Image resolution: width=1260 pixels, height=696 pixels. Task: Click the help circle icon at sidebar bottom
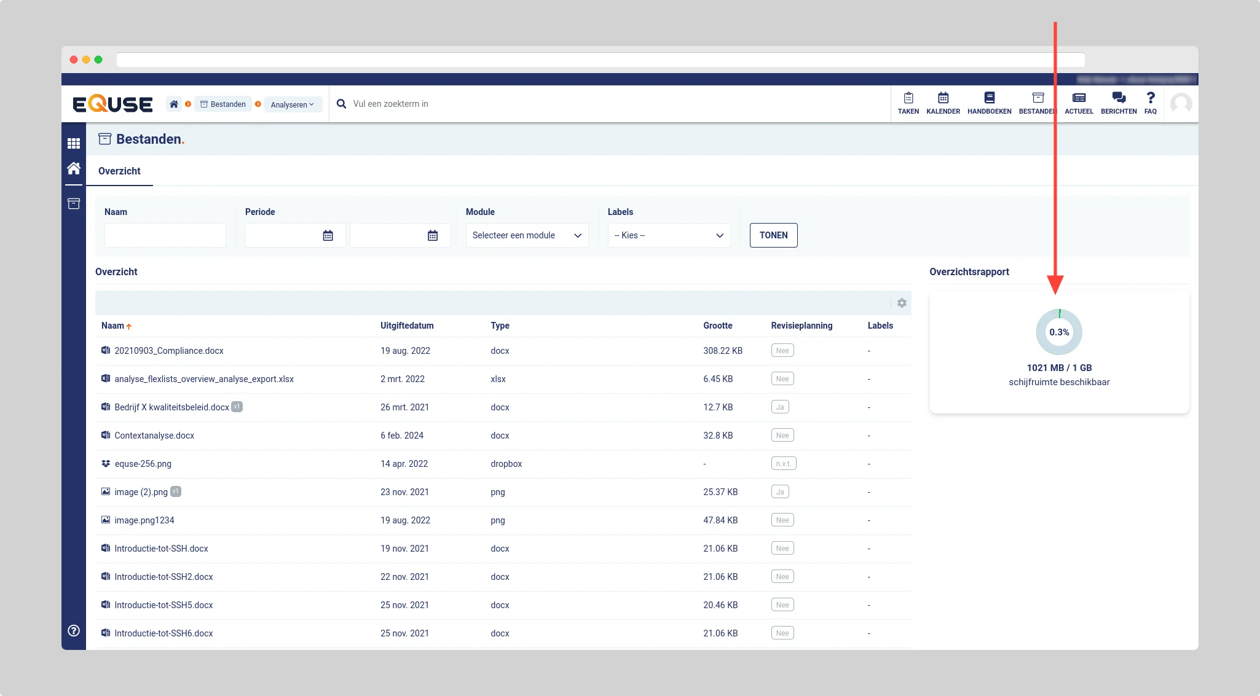pos(74,630)
